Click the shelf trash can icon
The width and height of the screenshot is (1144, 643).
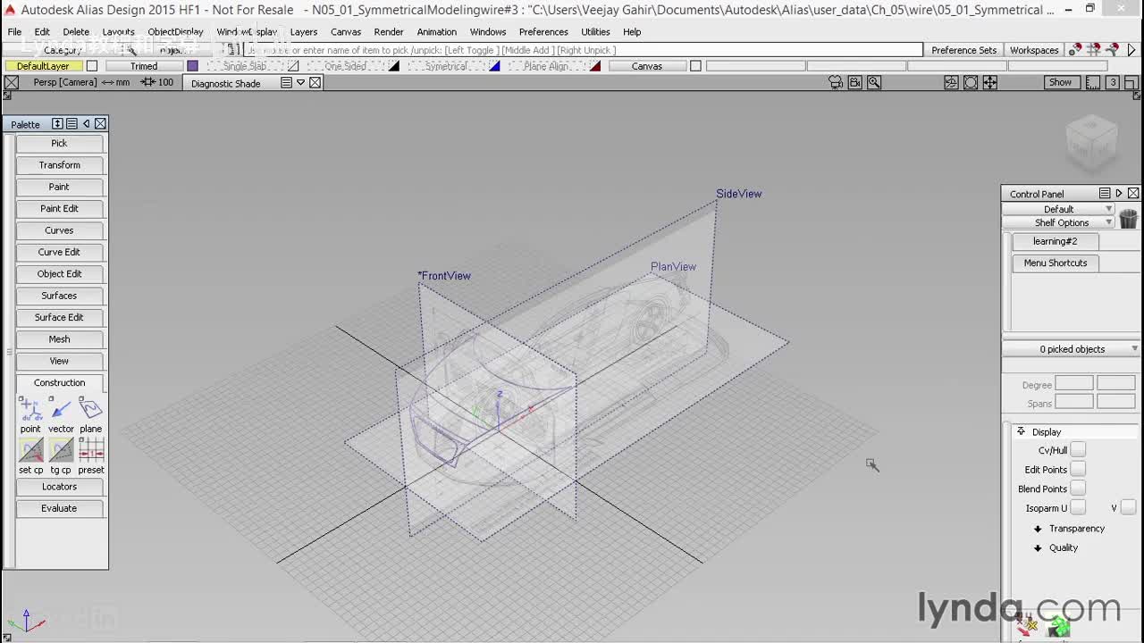pos(1128,218)
